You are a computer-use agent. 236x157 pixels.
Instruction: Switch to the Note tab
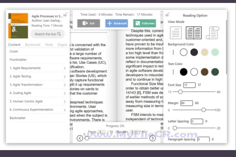pos(49,44)
